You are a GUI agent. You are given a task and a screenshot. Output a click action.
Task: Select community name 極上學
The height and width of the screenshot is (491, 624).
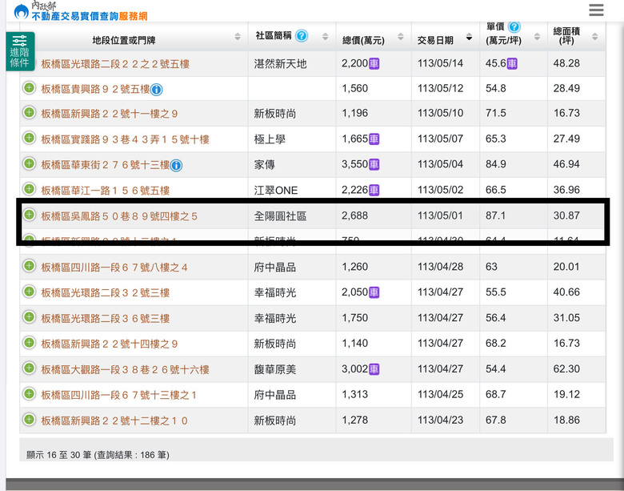tap(270, 139)
